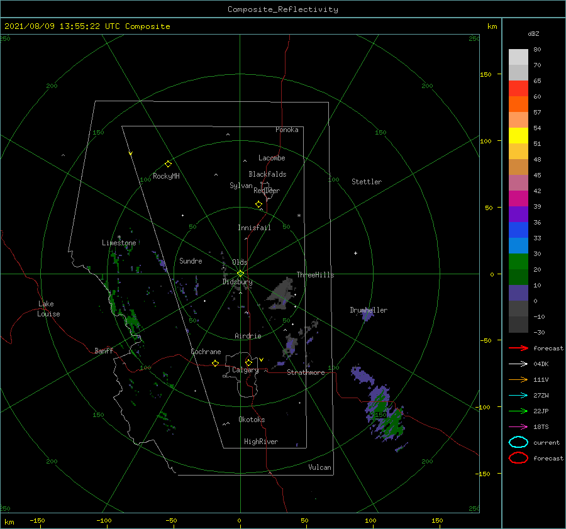Pick the slate purple 0-10 dBZ swatch

click(518, 293)
